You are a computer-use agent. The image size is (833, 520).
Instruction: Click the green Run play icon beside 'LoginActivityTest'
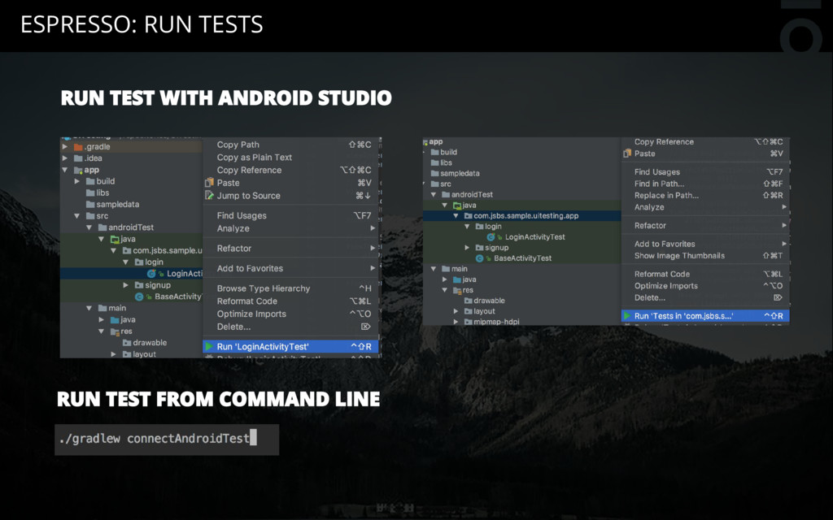point(209,346)
